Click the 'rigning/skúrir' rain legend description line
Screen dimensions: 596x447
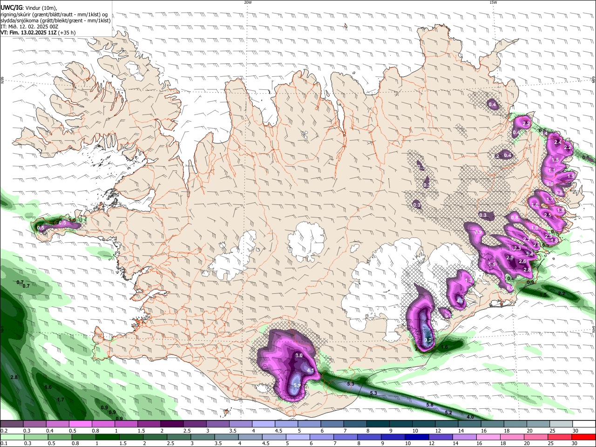coord(54,14)
